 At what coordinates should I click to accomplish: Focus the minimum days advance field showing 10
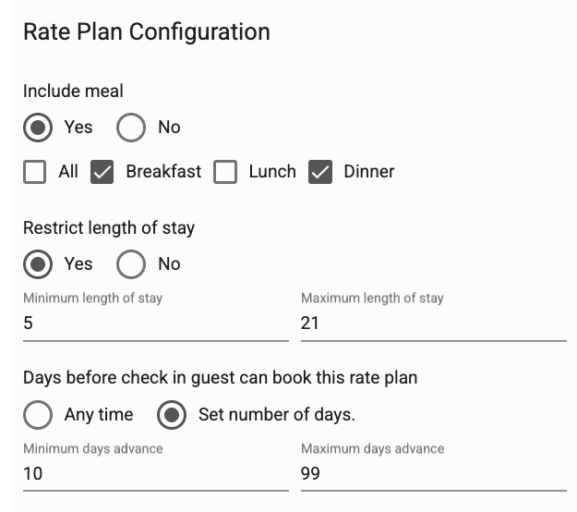155,474
